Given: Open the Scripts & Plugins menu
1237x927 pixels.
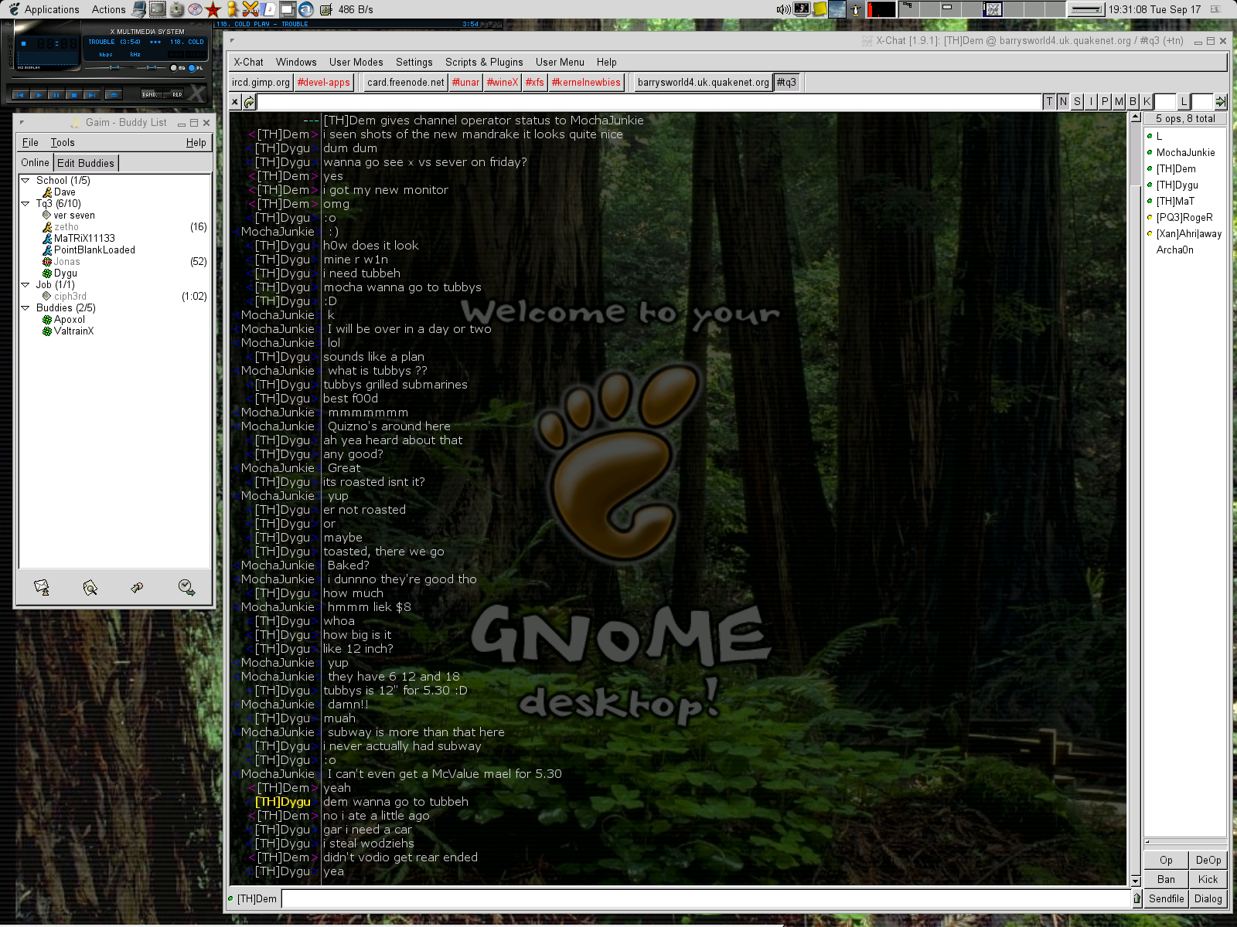Looking at the screenshot, I should coord(483,62).
